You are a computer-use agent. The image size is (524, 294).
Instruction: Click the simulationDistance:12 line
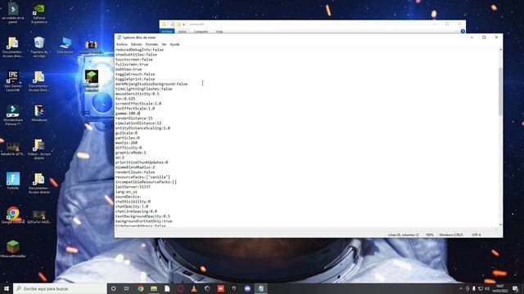[138, 123]
